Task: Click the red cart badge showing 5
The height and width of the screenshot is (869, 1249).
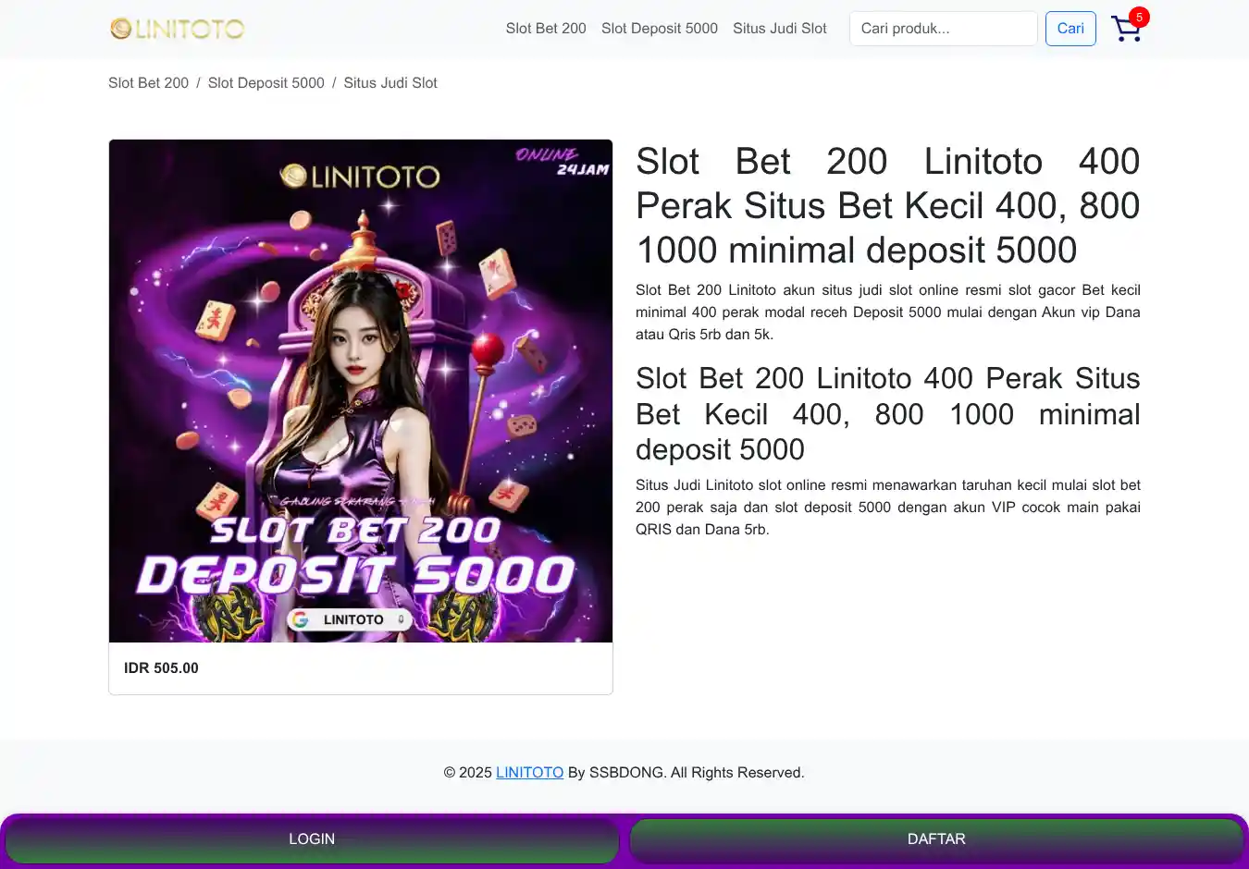Action: [1139, 17]
